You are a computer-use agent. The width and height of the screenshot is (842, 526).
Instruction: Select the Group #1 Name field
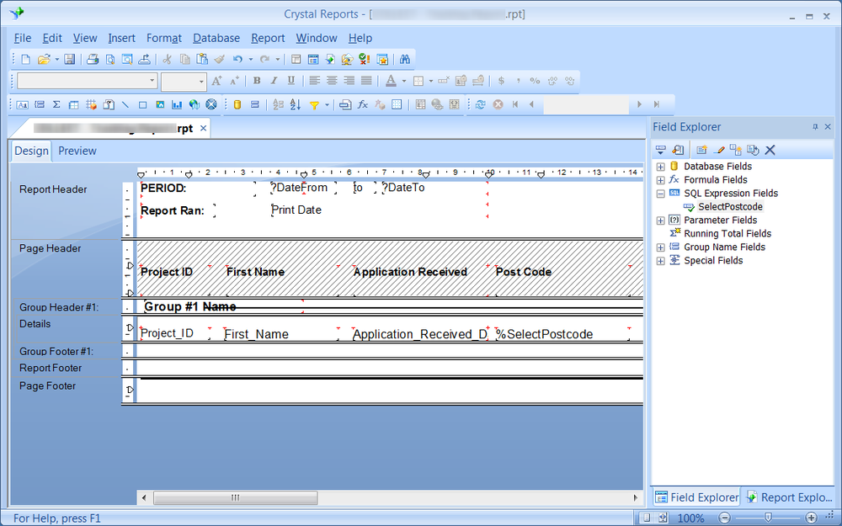223,306
